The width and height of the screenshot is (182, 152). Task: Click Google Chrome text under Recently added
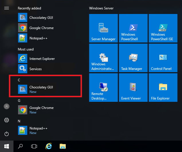42,28
